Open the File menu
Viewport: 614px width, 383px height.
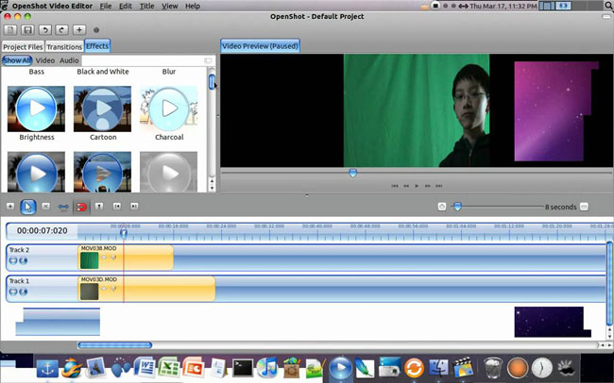point(106,6)
